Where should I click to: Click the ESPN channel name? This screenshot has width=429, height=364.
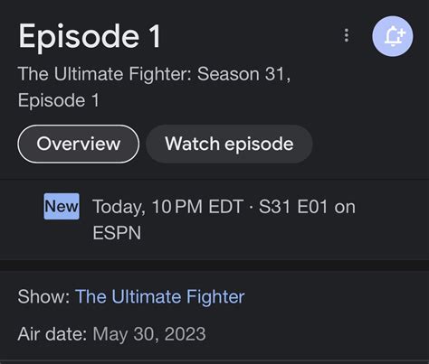(117, 233)
